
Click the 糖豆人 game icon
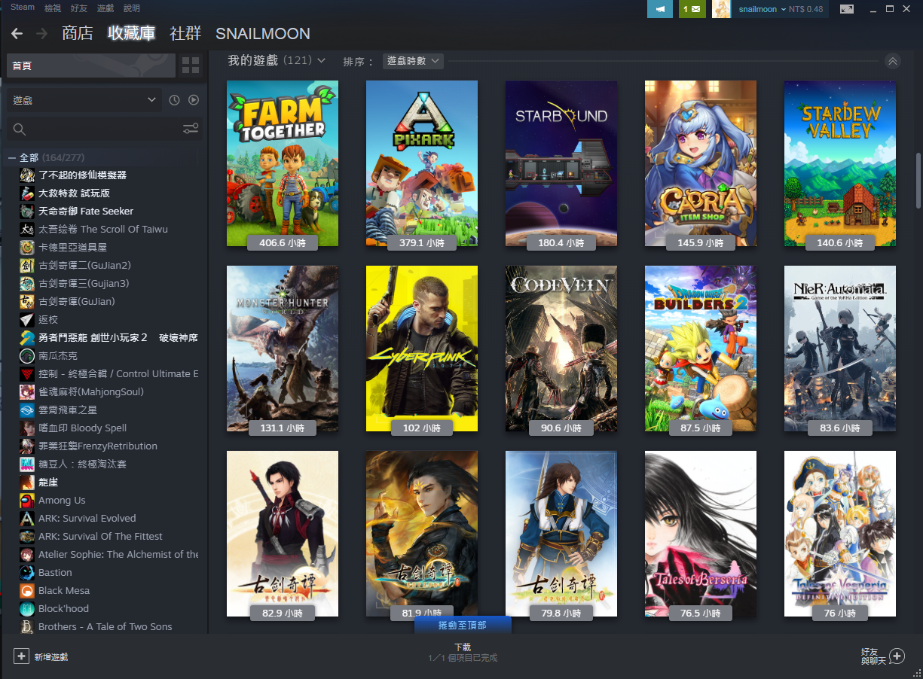pos(27,464)
